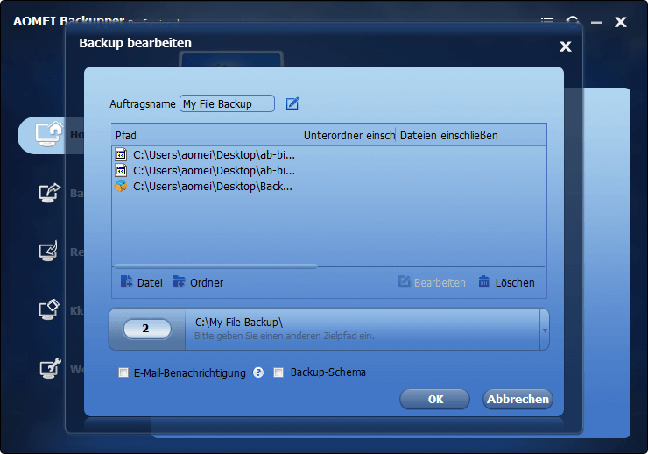This screenshot has width=648, height=454.
Task: Click the HTML file icon of first row
Action: coord(121,154)
